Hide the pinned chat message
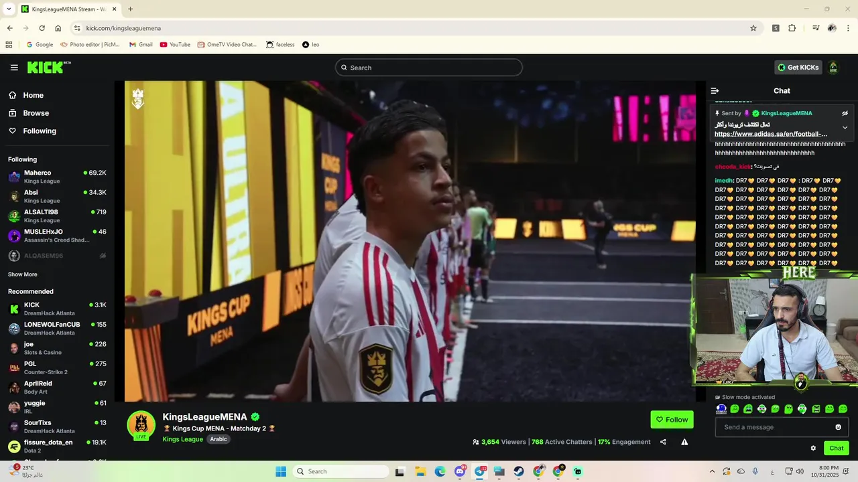The height and width of the screenshot is (482, 858). tap(845, 113)
